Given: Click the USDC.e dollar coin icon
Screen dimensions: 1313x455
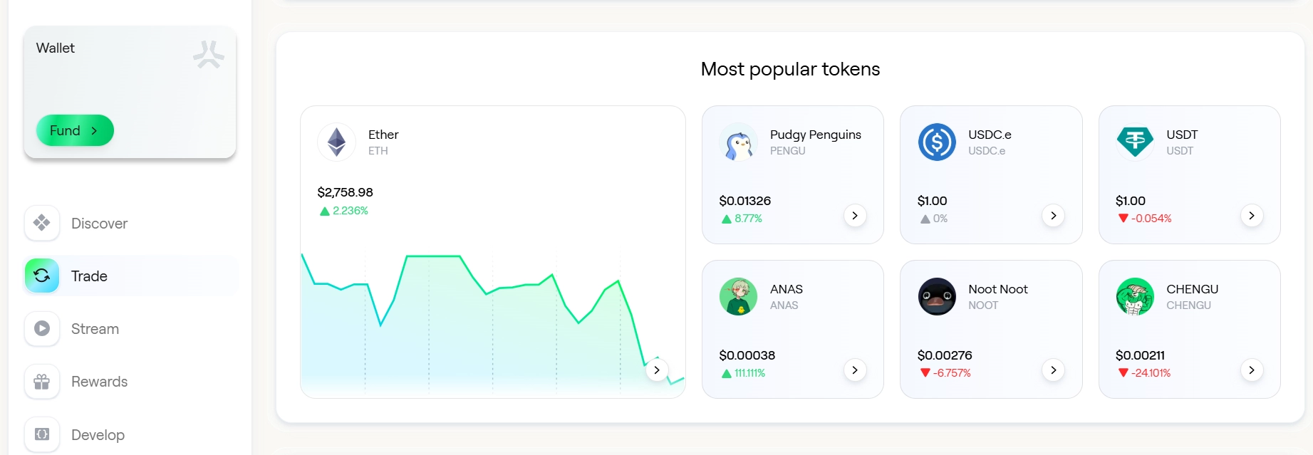Looking at the screenshot, I should pos(936,142).
